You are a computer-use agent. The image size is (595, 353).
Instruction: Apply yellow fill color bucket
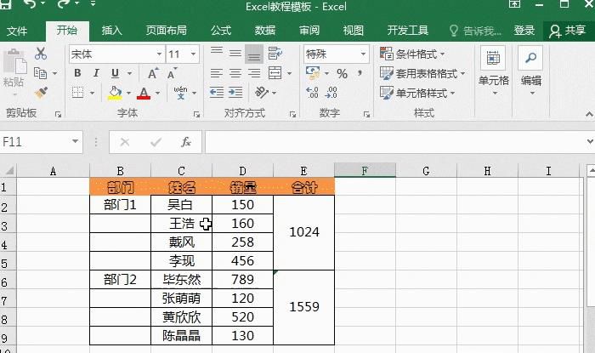[x=115, y=93]
